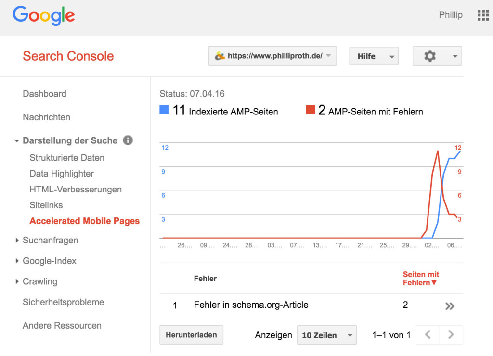Click the 26.… date label on chart axis
This screenshot has height=356, width=493.
point(184,245)
